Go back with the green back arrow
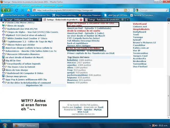Screen dimensions: 170x128 click(x=3, y=10)
